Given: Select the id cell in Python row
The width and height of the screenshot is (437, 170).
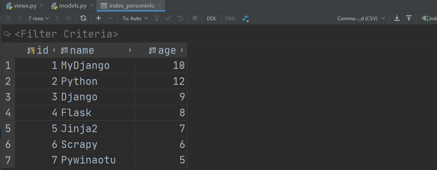Looking at the screenshot, I should coord(37,81).
